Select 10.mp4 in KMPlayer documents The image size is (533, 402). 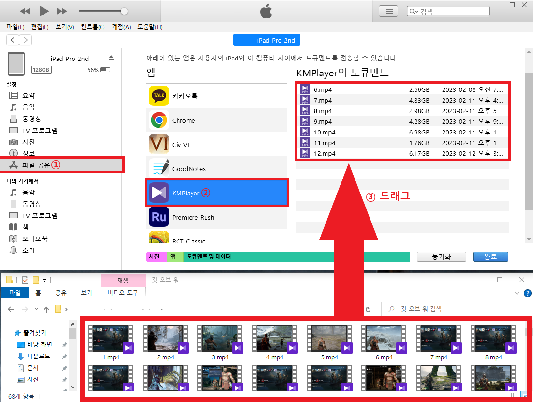403,132
